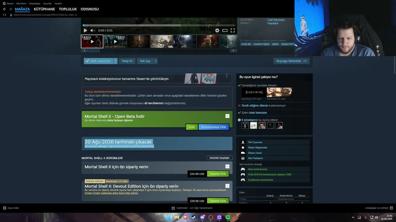Image resolution: width=396 pixels, height=222 pixels.
Task: Open Spotify from the Windows taskbar
Action: [x=228, y=217]
